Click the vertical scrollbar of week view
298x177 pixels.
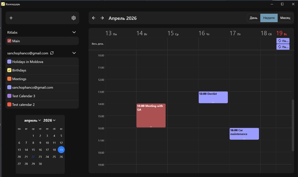(x=293, y=125)
